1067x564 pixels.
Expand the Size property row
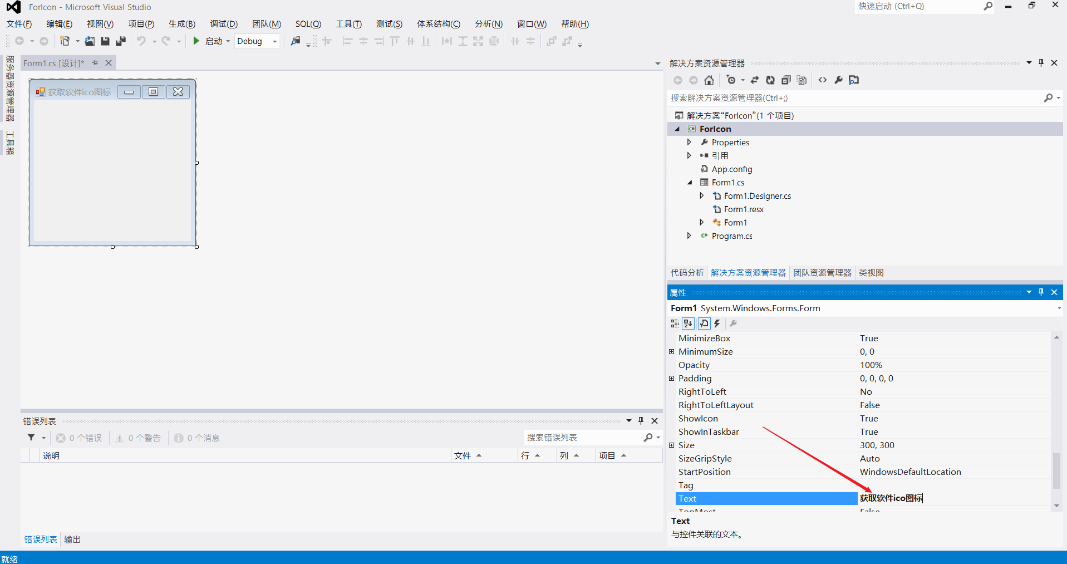pos(672,445)
